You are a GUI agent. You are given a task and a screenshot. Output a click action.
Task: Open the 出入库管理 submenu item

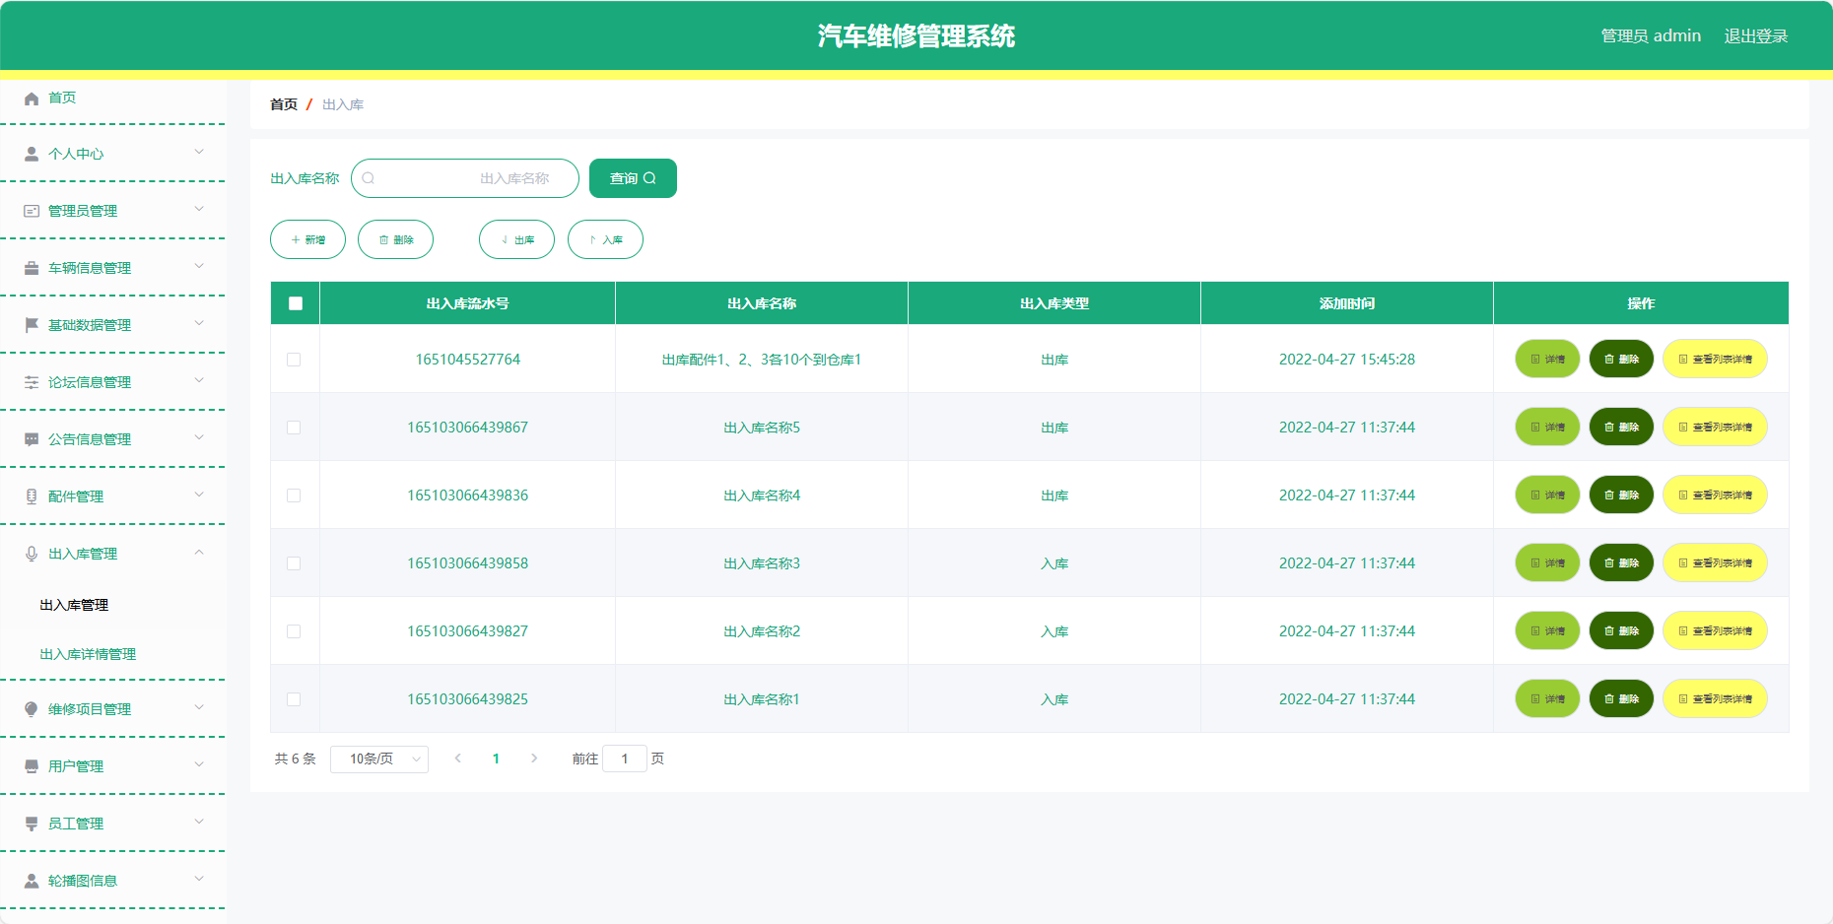pyautogui.click(x=74, y=605)
